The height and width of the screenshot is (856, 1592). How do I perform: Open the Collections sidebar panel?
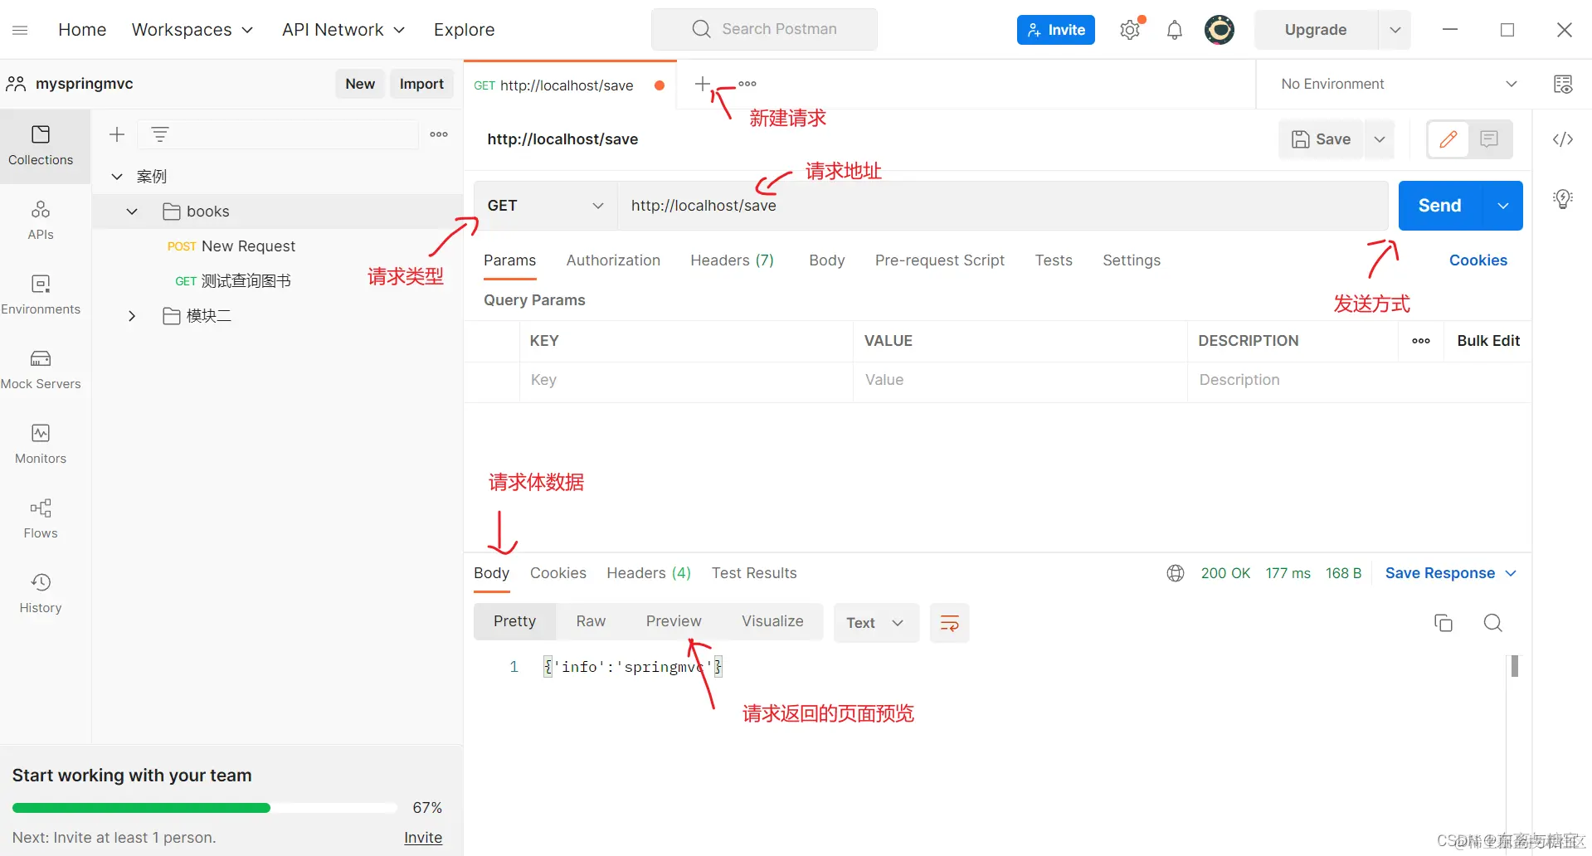coord(40,146)
